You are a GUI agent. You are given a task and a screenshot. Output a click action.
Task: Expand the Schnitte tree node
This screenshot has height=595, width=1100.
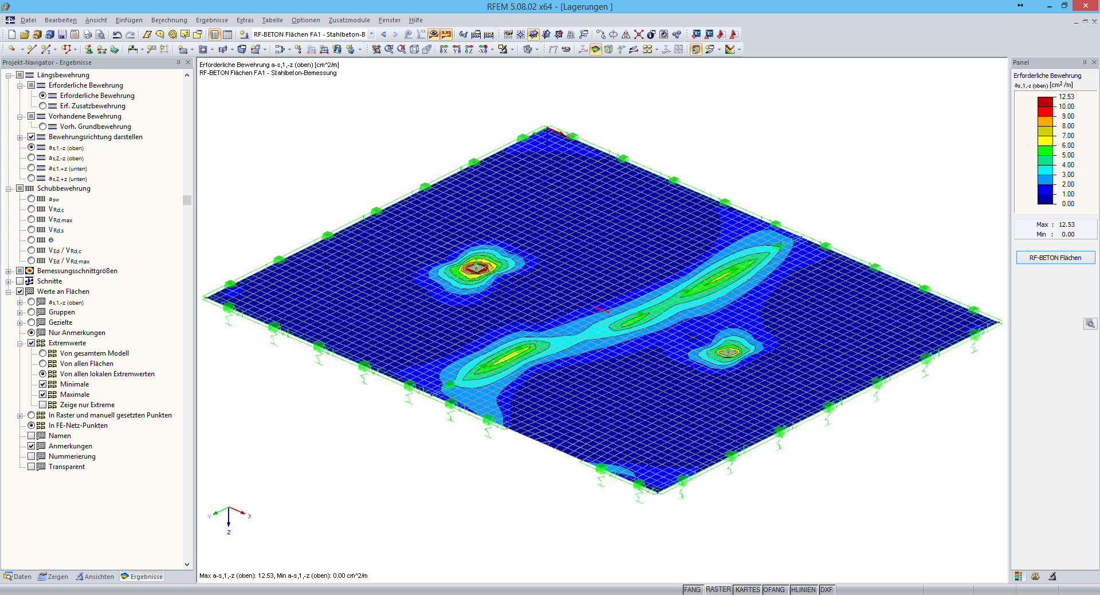pyautogui.click(x=8, y=282)
